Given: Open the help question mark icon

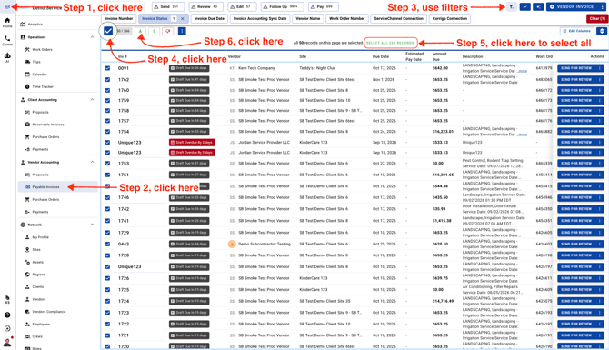Looking at the screenshot, I should pyautogui.click(x=7, y=315).
